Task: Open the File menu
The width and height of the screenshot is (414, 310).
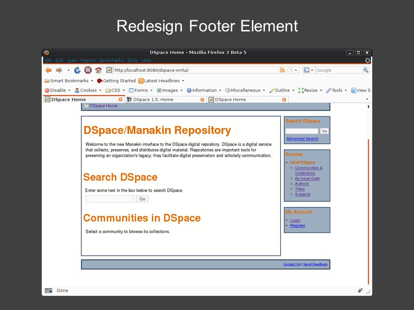Action: (x=48, y=60)
